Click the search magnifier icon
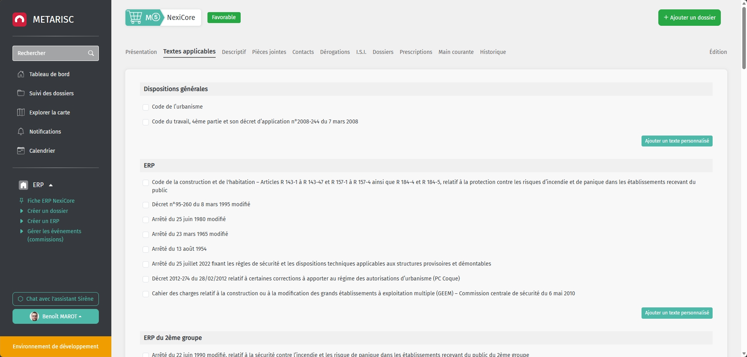 [91, 53]
